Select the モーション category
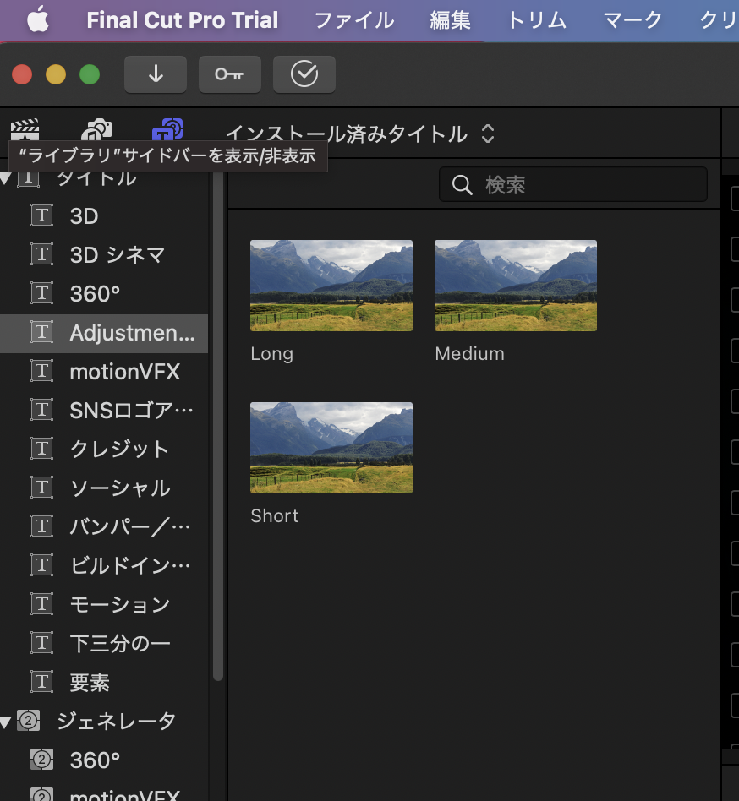Viewport: 739px width, 801px height. click(104, 604)
